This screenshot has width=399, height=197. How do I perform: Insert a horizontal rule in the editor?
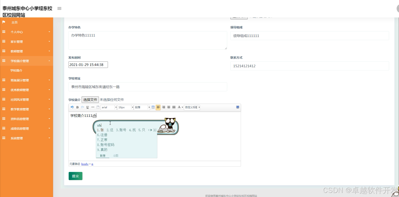pos(92,107)
